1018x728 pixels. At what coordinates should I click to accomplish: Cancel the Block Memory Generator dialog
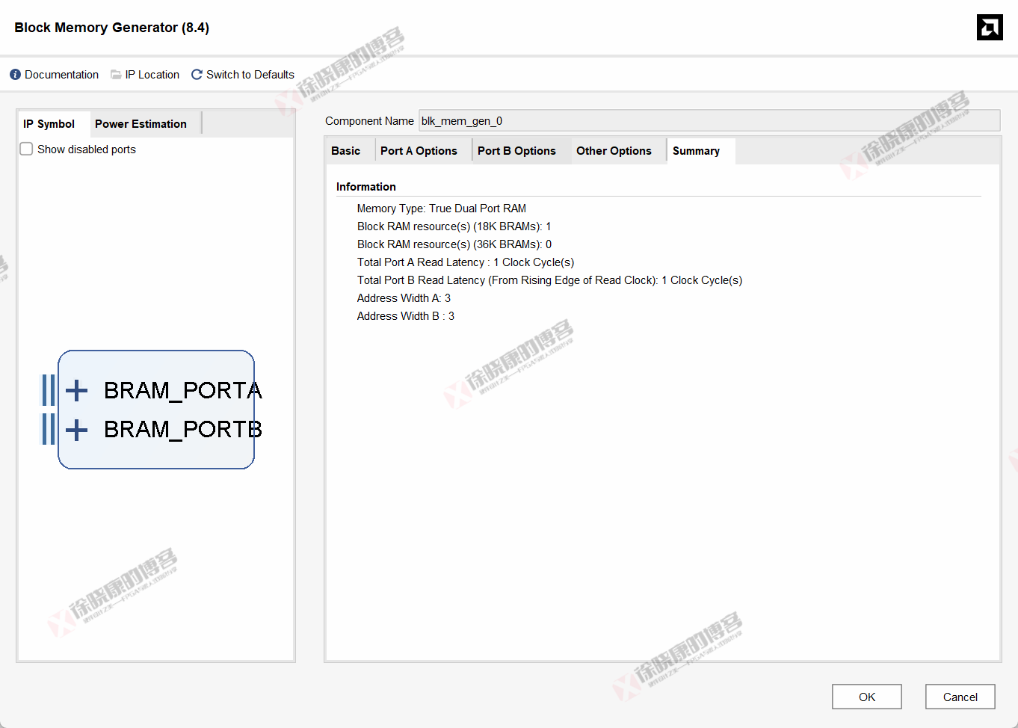tap(960, 696)
